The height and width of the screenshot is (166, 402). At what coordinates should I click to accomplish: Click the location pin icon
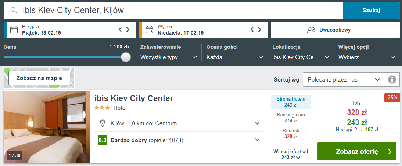(103, 123)
